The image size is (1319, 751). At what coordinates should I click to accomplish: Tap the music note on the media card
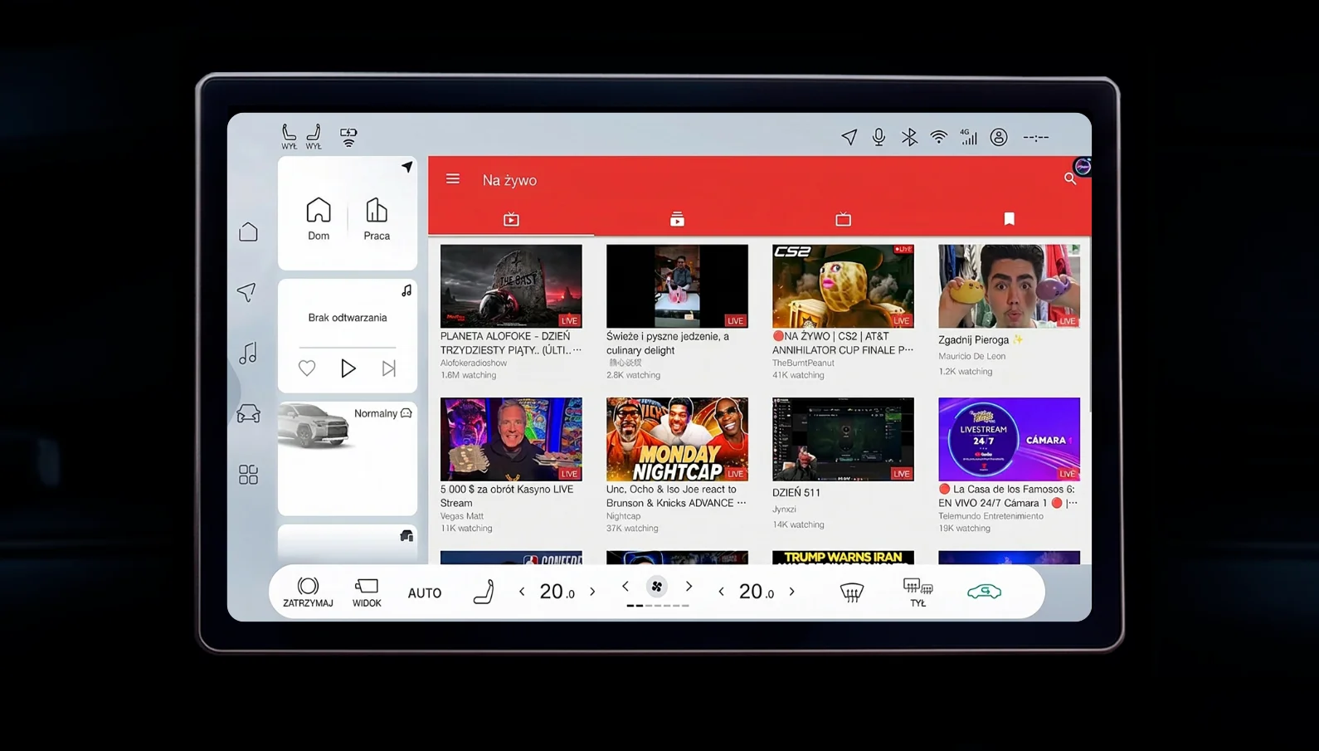(406, 290)
